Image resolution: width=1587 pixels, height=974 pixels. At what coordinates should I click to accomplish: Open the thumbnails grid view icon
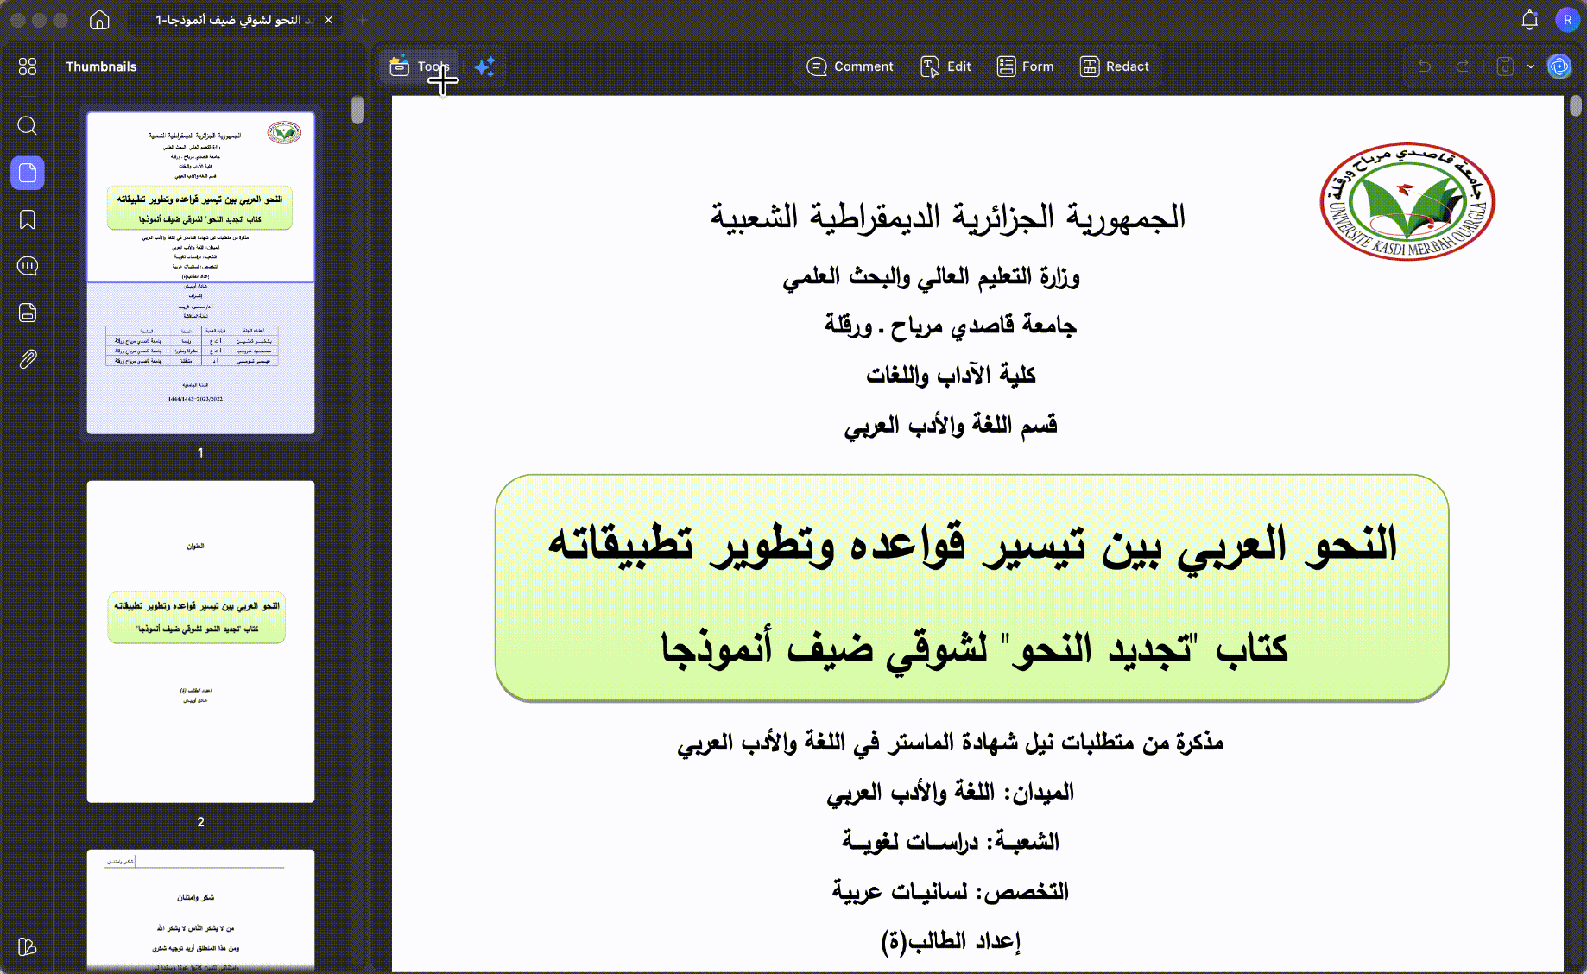pyautogui.click(x=28, y=66)
